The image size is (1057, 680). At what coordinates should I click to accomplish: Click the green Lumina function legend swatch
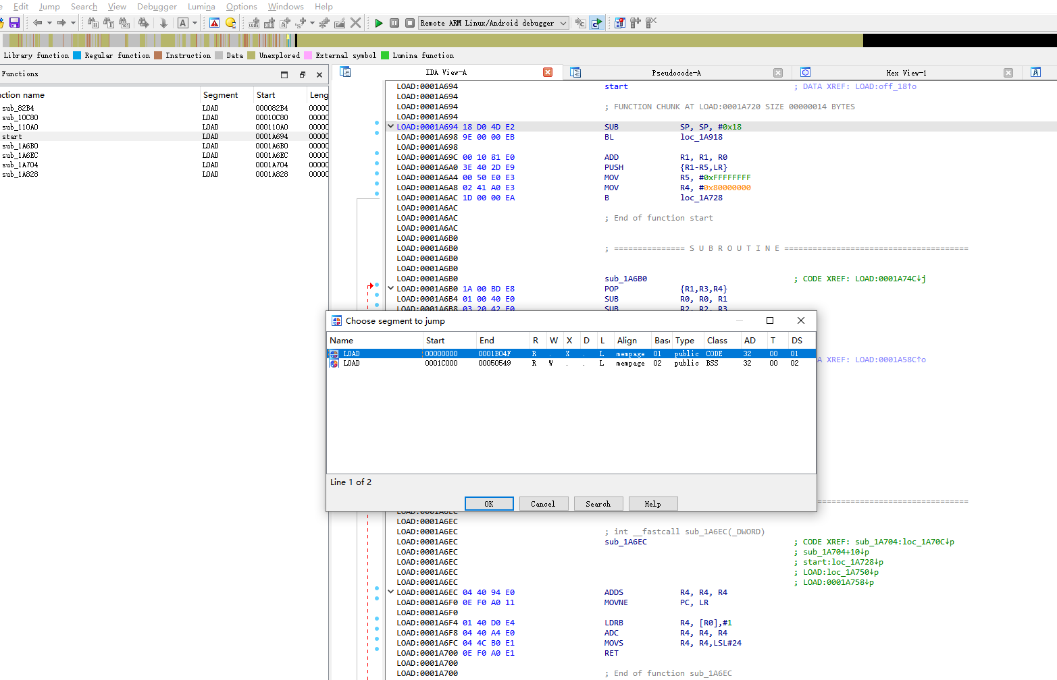[385, 55]
